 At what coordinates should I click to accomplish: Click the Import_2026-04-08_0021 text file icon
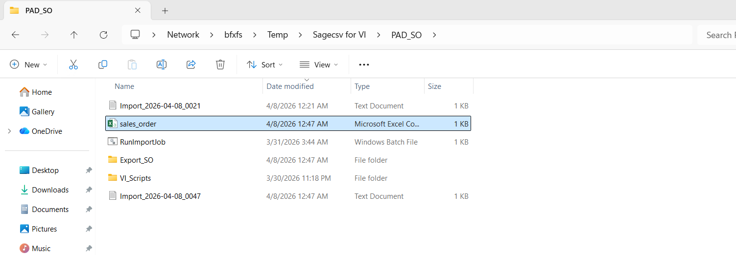(x=113, y=106)
